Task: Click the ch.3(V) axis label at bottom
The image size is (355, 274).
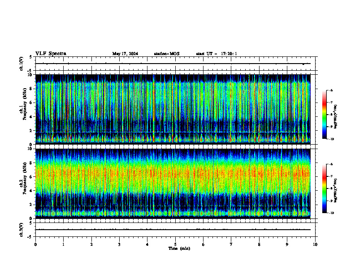Action: [x=22, y=230]
